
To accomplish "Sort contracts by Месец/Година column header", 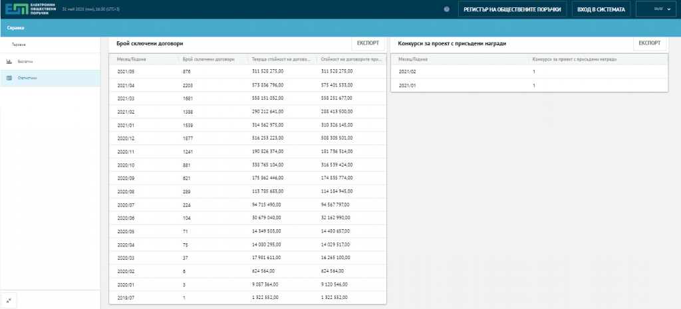I will (x=132, y=59).
